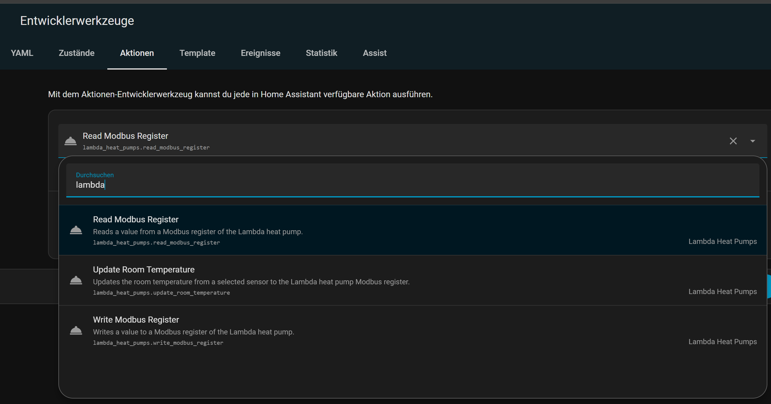Click the bell icon next to Write Modbus Register
The height and width of the screenshot is (404, 771).
click(76, 330)
